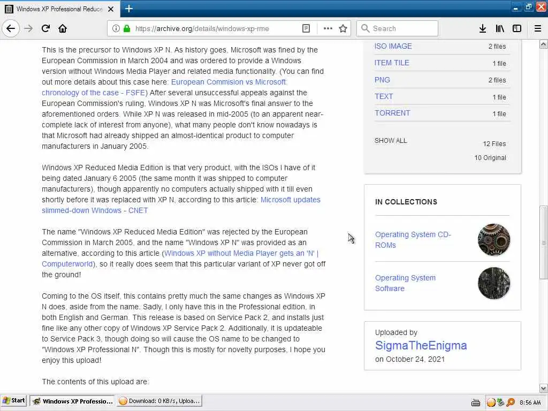The width and height of the screenshot is (548, 411).
Task: Open the PNG download option
Action: click(382, 80)
